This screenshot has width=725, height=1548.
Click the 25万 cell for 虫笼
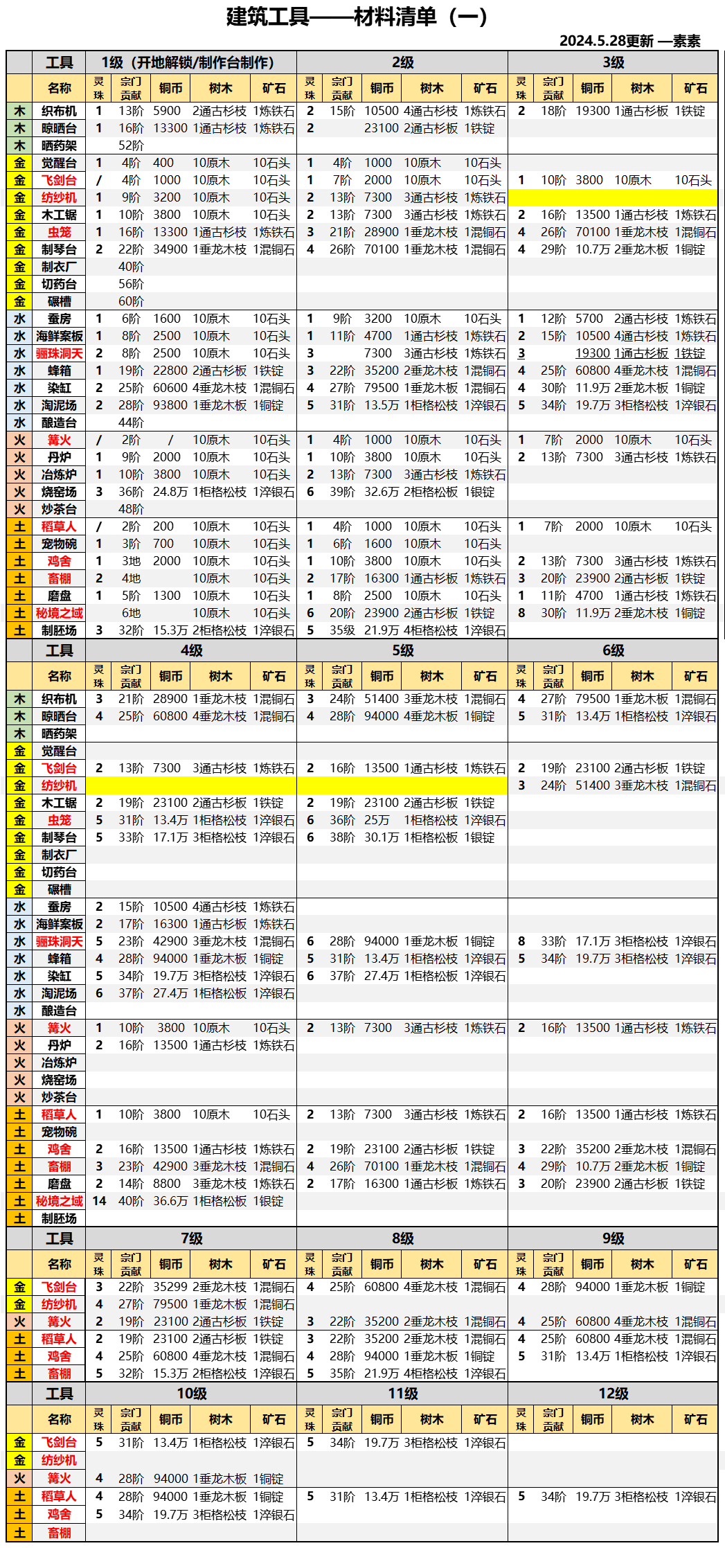point(377,820)
